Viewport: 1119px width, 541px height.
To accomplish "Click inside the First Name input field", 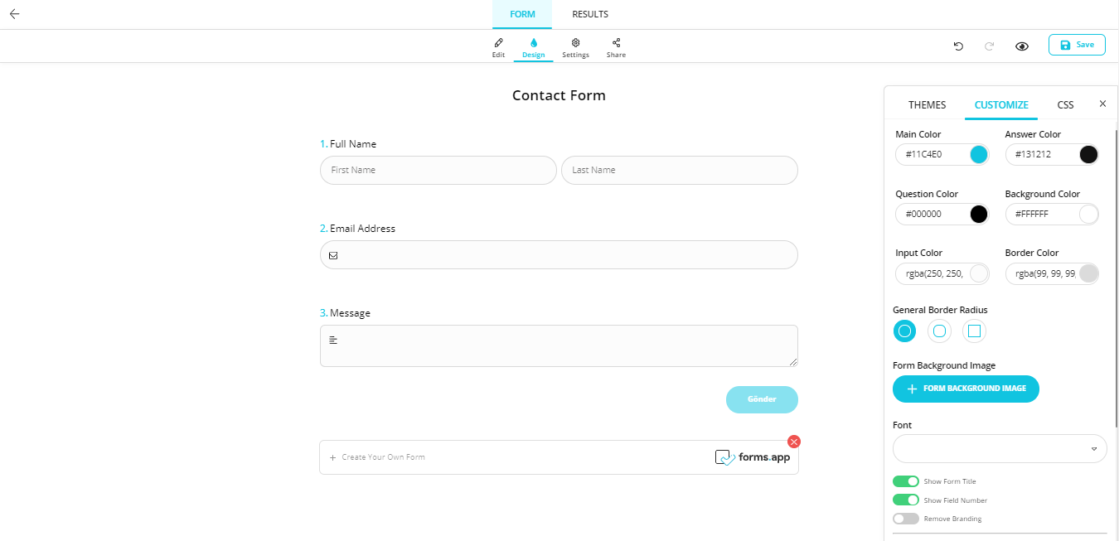I will pyautogui.click(x=438, y=170).
